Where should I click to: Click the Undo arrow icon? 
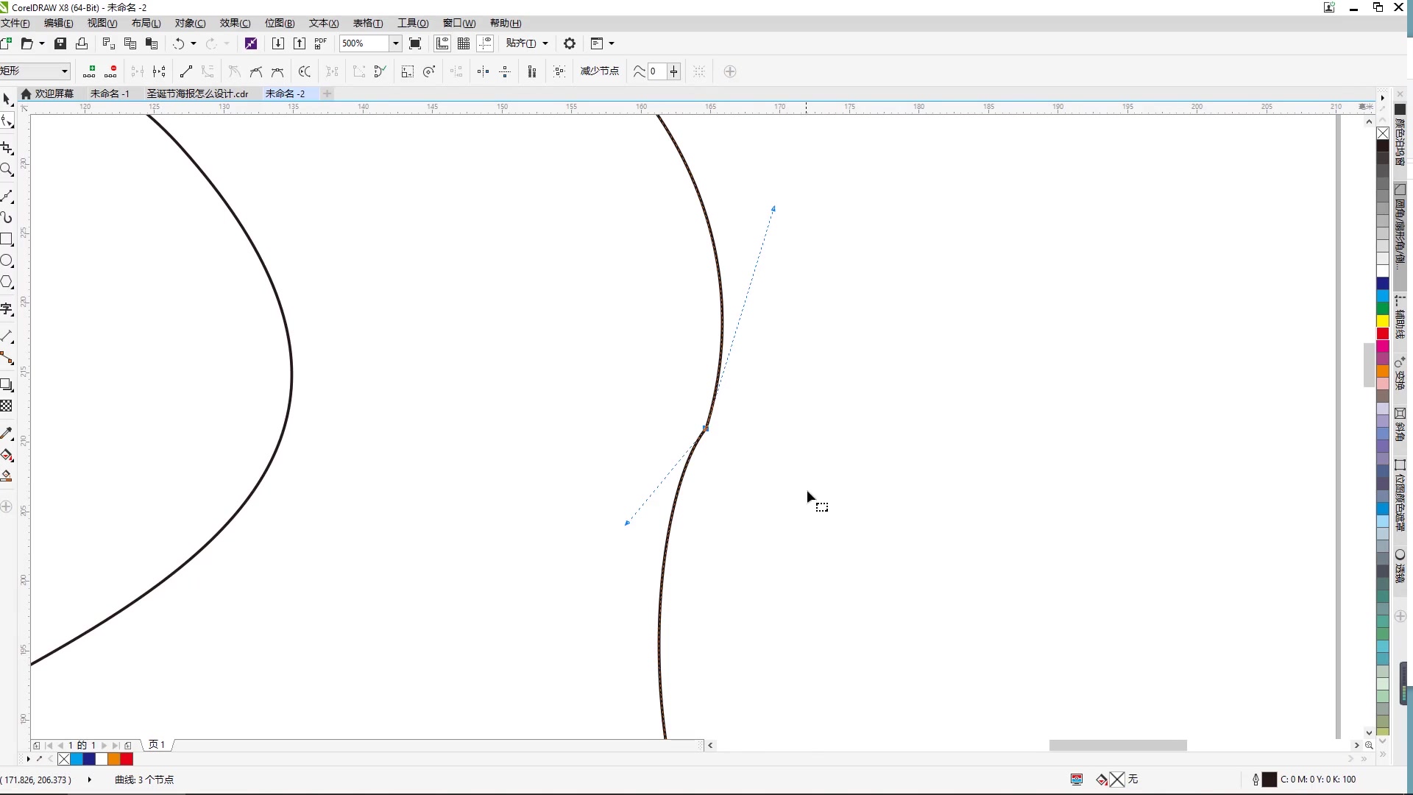(179, 43)
